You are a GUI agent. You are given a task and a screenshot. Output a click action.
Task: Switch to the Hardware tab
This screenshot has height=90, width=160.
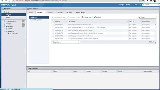coord(40,12)
